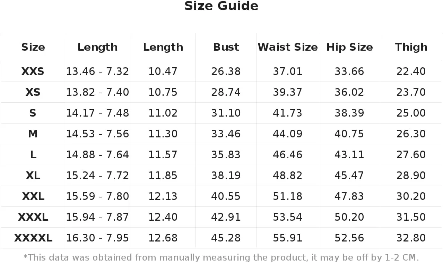The width and height of the screenshot is (443, 263).
Task: Click the Size Guide title
Action: (221, 6)
